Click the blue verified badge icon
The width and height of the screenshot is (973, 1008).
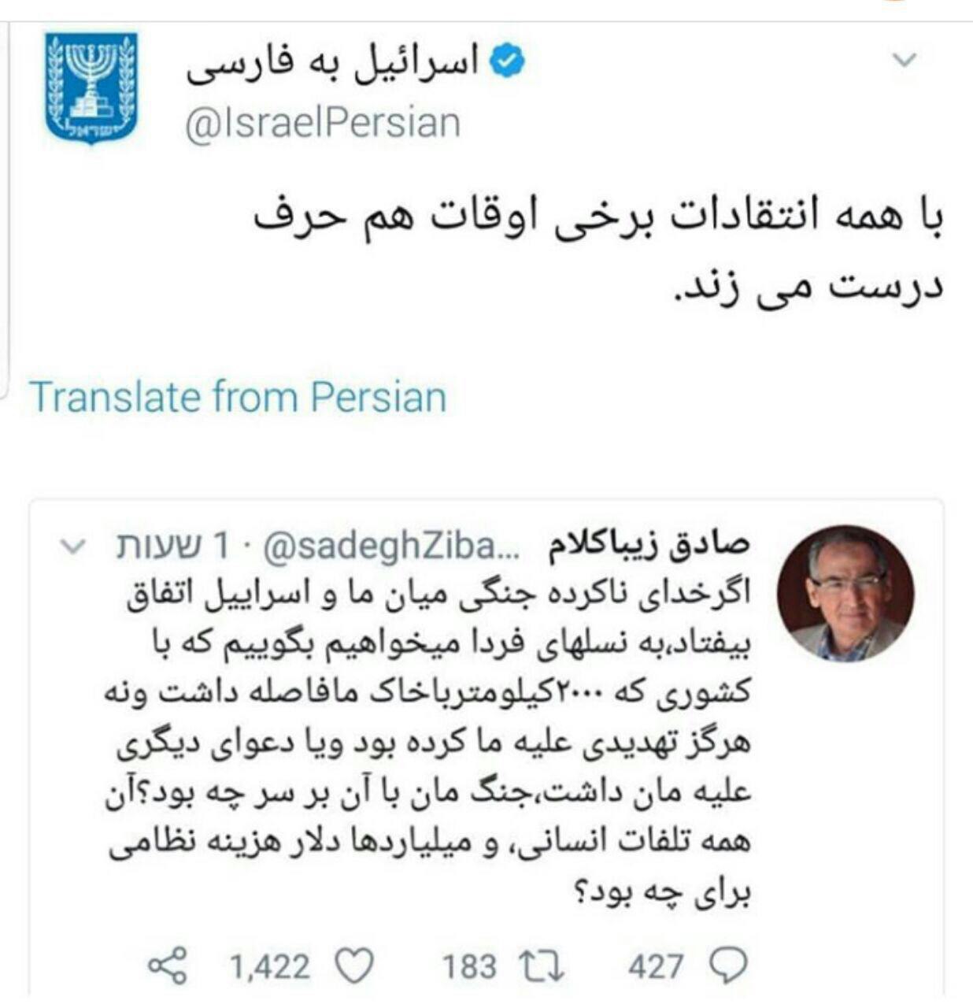(x=508, y=61)
